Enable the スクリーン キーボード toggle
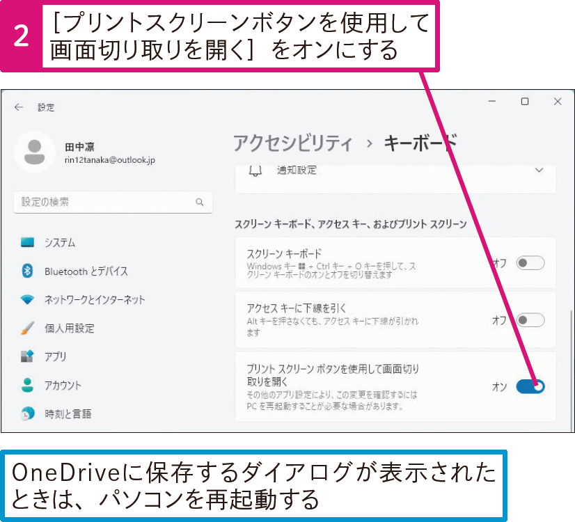This screenshot has width=575, height=522. 530,263
